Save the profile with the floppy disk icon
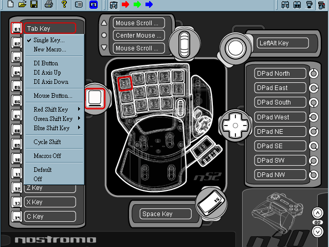 tap(34, 4)
